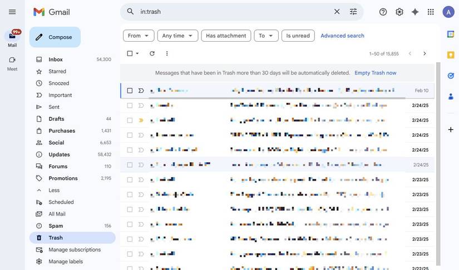Select the Trash folder

72,238
